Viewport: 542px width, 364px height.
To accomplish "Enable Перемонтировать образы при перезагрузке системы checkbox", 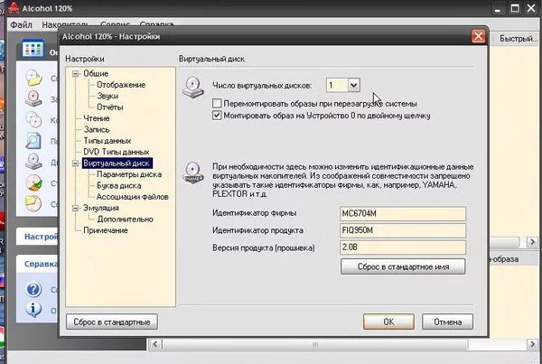I will tap(217, 103).
